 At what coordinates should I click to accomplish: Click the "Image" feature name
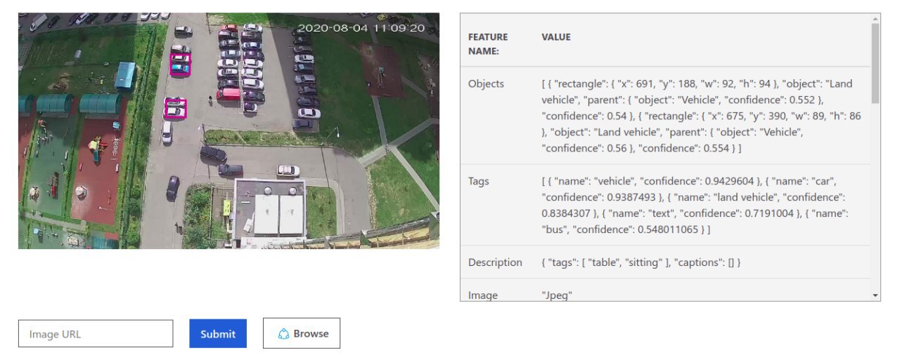pyautogui.click(x=483, y=295)
